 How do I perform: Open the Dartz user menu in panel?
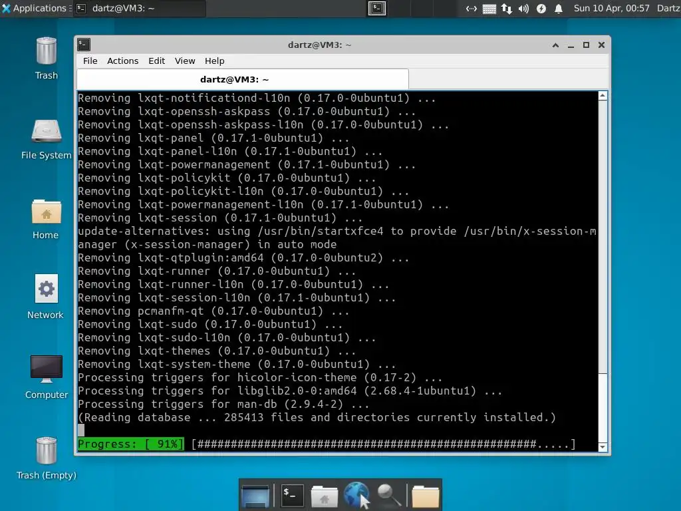tap(668, 8)
